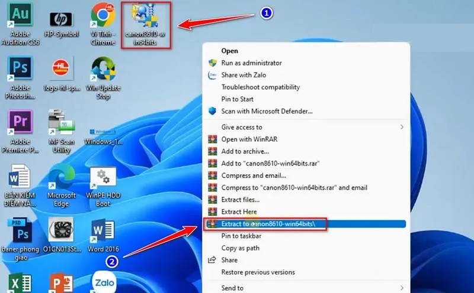The height and width of the screenshot is (293, 474).
Task: Click Extract files option
Action: pos(306,199)
